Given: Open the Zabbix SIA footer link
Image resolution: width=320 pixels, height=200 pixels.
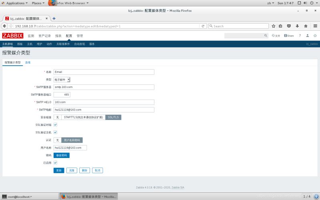Looking at the screenshot, I should [x=178, y=187].
